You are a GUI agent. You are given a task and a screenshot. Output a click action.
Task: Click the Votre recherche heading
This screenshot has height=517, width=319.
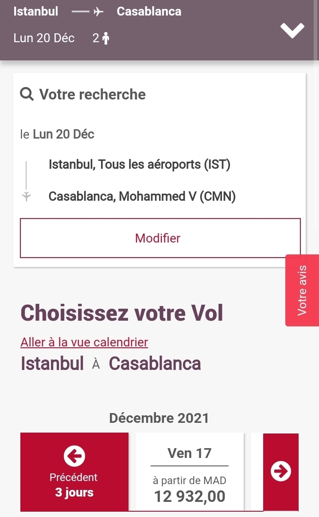(x=92, y=94)
